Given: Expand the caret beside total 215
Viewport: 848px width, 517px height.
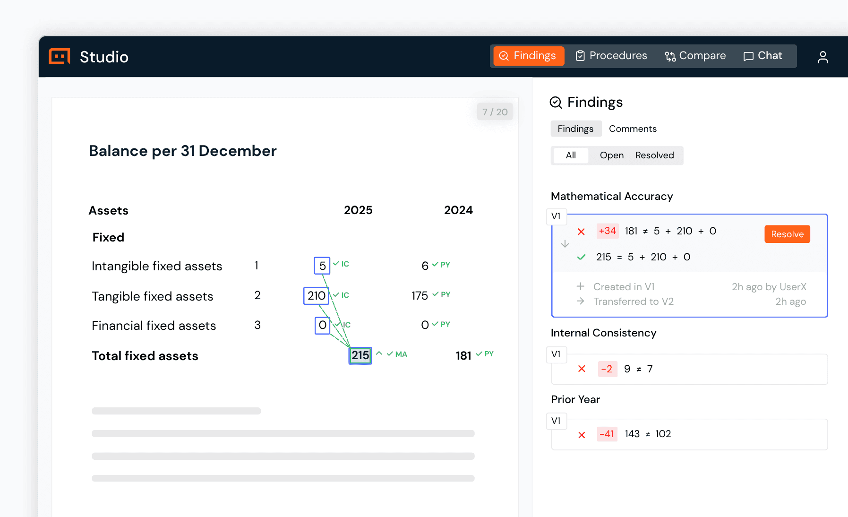Looking at the screenshot, I should [379, 353].
